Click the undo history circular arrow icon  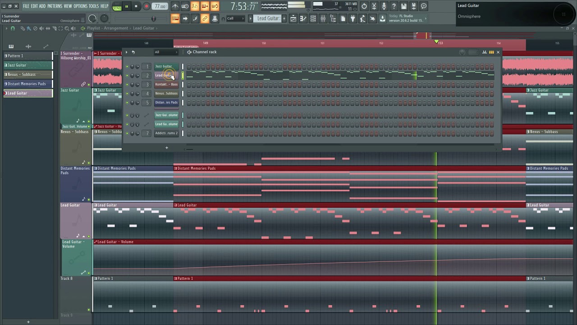(364, 6)
